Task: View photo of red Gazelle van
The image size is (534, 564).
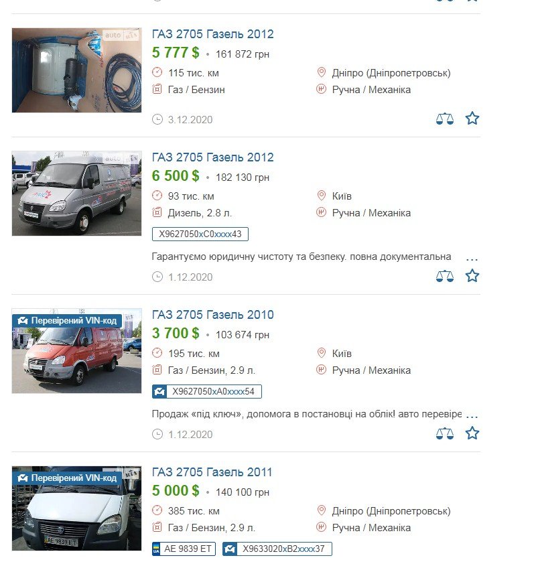Action: point(76,351)
